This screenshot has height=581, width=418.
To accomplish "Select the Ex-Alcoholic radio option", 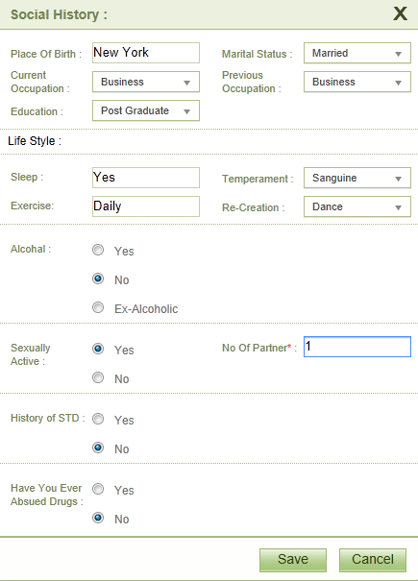I will tap(98, 307).
